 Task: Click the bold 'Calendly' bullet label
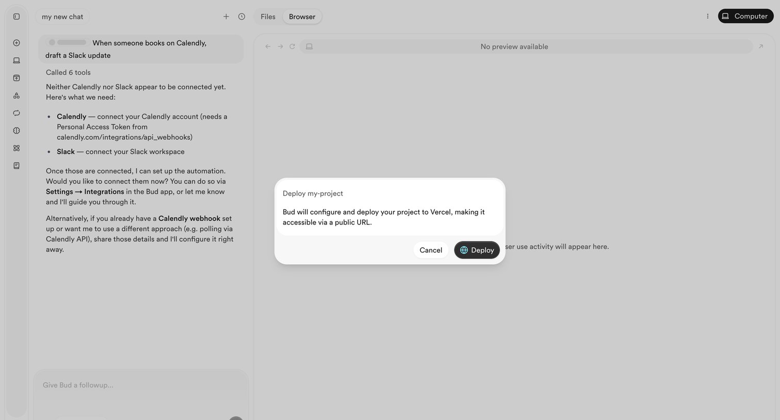[72, 117]
